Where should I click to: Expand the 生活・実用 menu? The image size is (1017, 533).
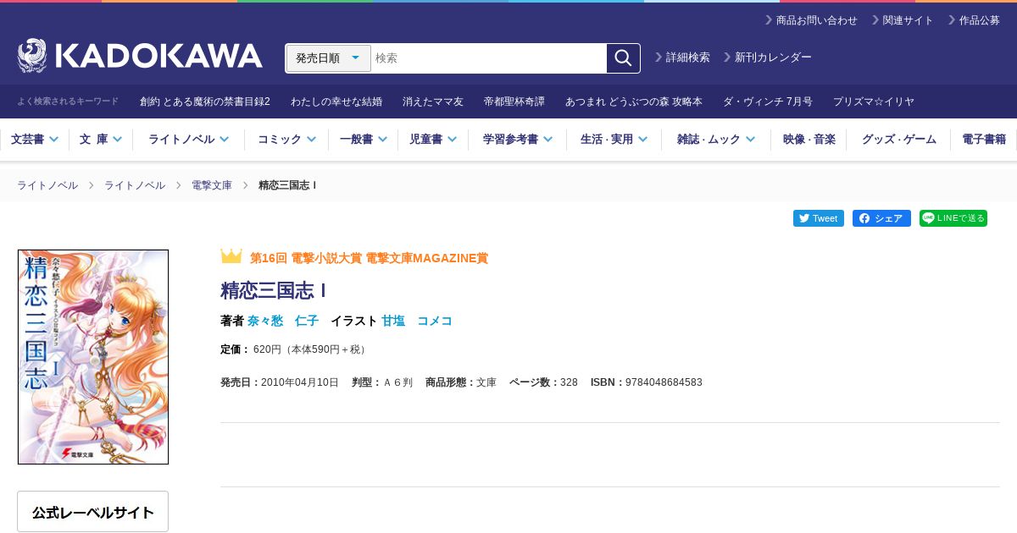[x=614, y=140]
